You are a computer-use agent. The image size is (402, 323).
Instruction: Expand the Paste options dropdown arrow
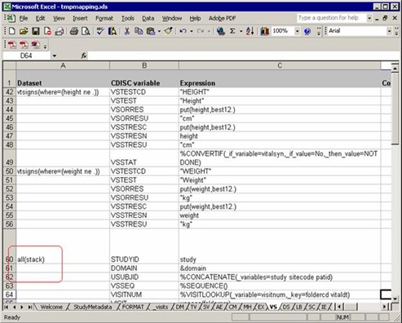159,31
